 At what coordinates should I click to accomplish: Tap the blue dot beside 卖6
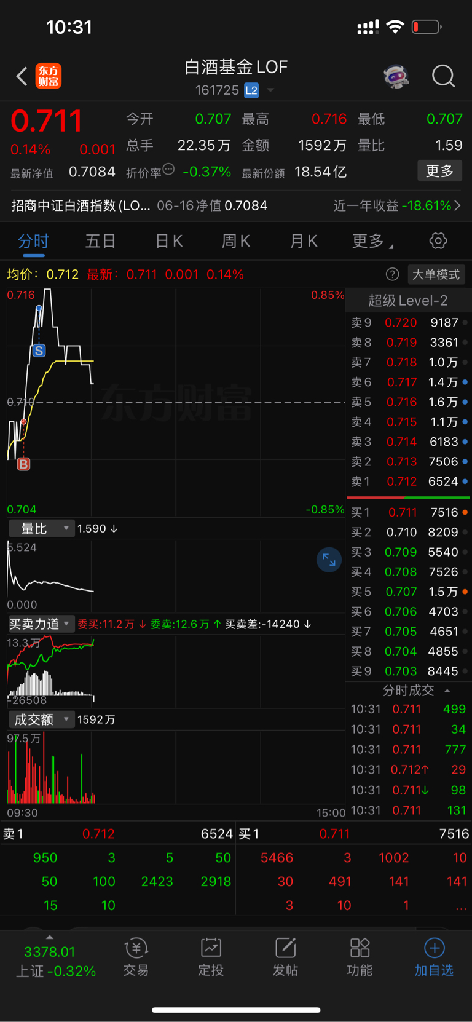tap(465, 382)
